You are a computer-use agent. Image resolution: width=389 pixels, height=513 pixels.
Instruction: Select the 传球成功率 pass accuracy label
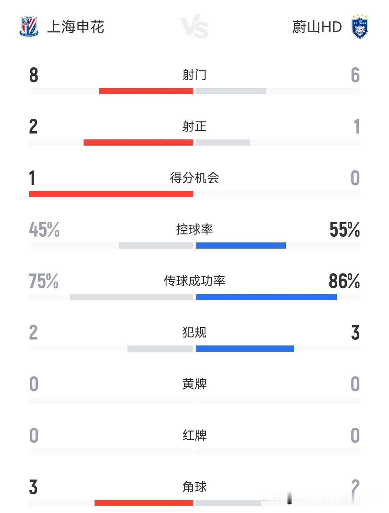click(x=194, y=280)
